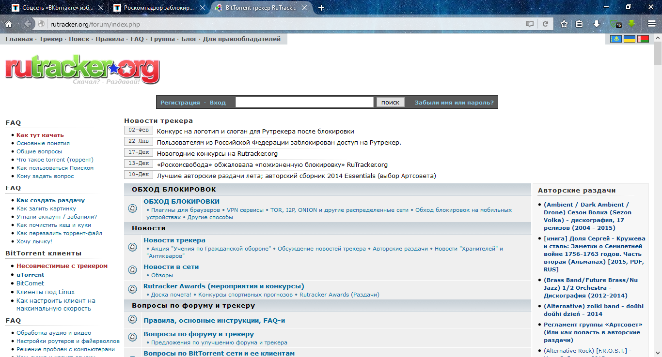Image resolution: width=662 pixels, height=357 pixels.
Task: Click forum icon beside Rutracker Awards
Action: pyautogui.click(x=132, y=289)
